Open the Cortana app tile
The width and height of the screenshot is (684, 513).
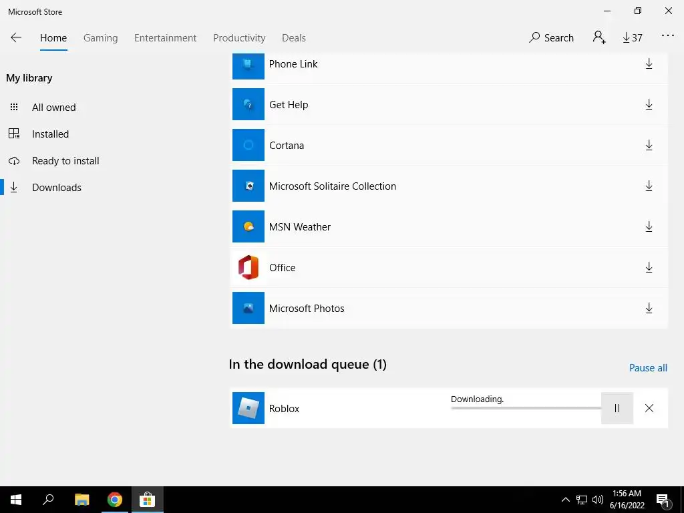click(248, 145)
